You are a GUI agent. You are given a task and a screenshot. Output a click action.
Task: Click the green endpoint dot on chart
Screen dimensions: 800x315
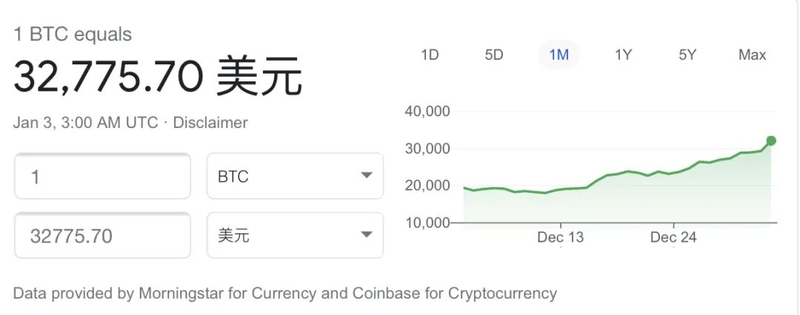(771, 140)
